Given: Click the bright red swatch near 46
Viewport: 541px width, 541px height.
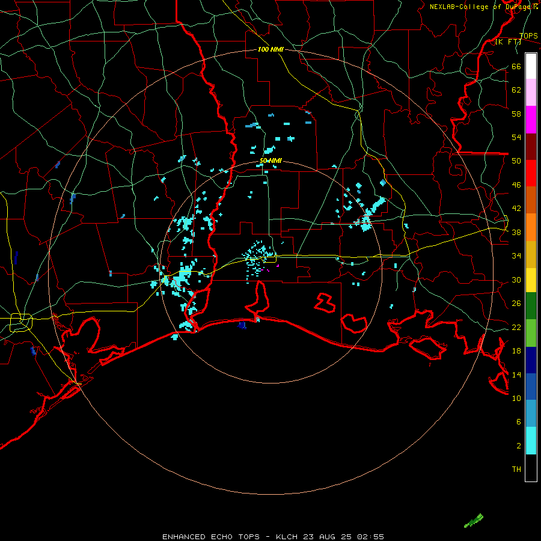Looking at the screenshot, I should 531,173.
